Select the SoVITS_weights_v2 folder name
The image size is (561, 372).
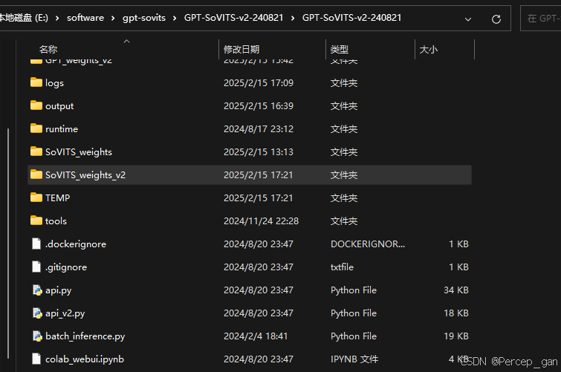point(85,175)
